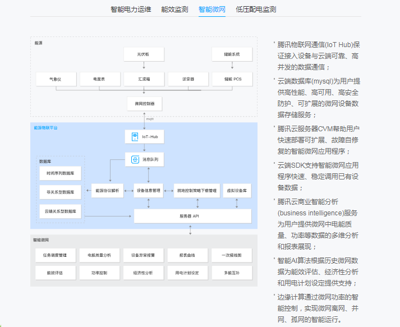Select the 多能互补 box
The image size is (400, 327).
coord(232,273)
